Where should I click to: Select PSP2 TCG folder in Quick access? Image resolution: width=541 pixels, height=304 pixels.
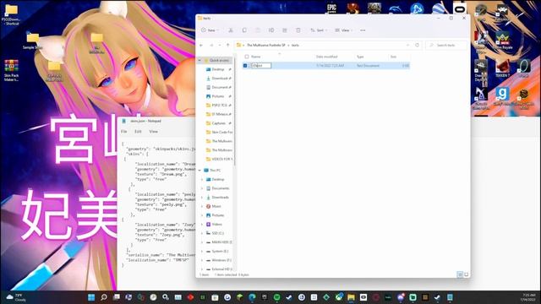[219, 105]
